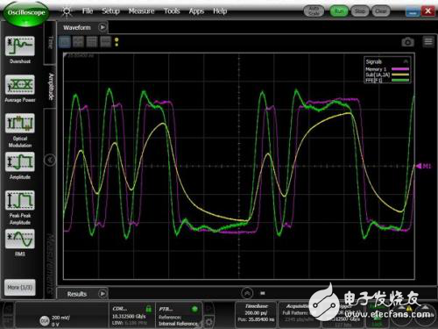Toggle the Auto Scale button
The width and height of the screenshot is (438, 329).
pos(314,11)
